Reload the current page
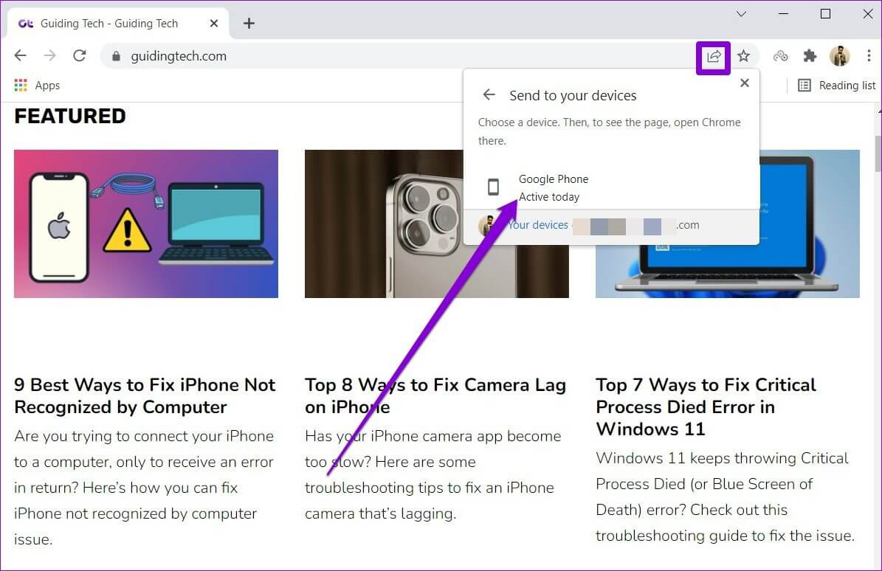Viewport: 882px width, 571px height. [x=79, y=55]
